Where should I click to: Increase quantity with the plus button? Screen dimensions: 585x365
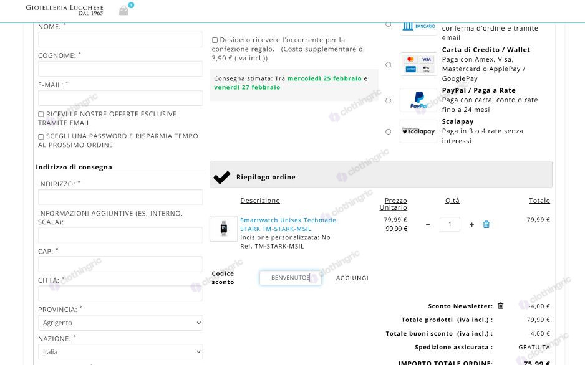click(x=471, y=225)
